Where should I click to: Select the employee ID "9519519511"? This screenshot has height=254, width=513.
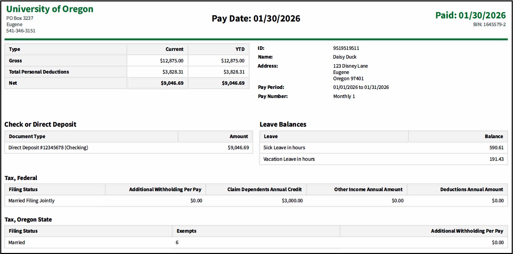(346, 48)
